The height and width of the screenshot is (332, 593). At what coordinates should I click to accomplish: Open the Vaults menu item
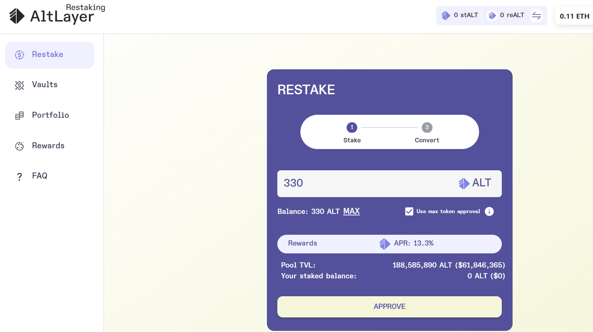(45, 85)
